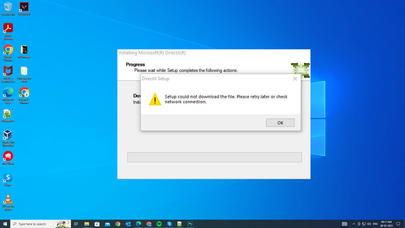Select the McAfee Security Scan desktop icon
This screenshot has height=228, width=405.
pyautogui.click(x=8, y=74)
